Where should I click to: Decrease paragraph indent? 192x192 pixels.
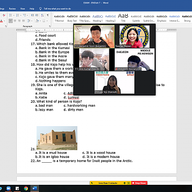pyautogui.click(x=32, y=15)
